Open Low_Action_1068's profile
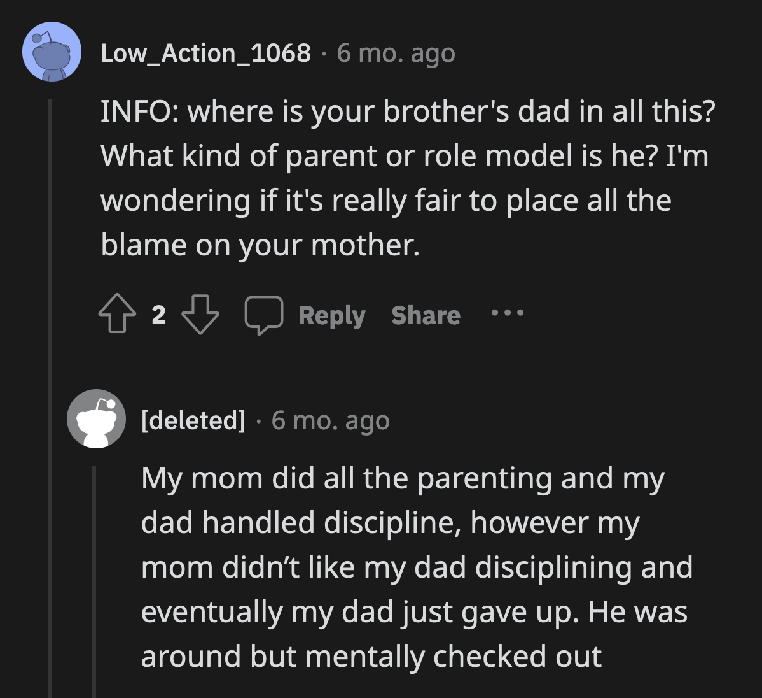The image size is (762, 698). coord(205,52)
